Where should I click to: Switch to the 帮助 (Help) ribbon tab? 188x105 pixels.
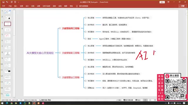71,6
